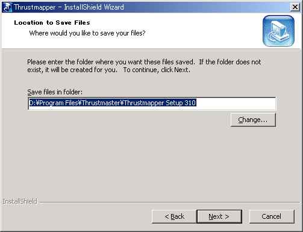The width and height of the screenshot is (303, 232).
Task: Close the InstallShield Wizard window
Action: 295,7
